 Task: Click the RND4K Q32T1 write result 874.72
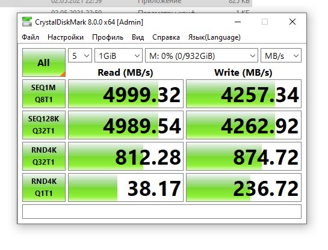point(244,156)
